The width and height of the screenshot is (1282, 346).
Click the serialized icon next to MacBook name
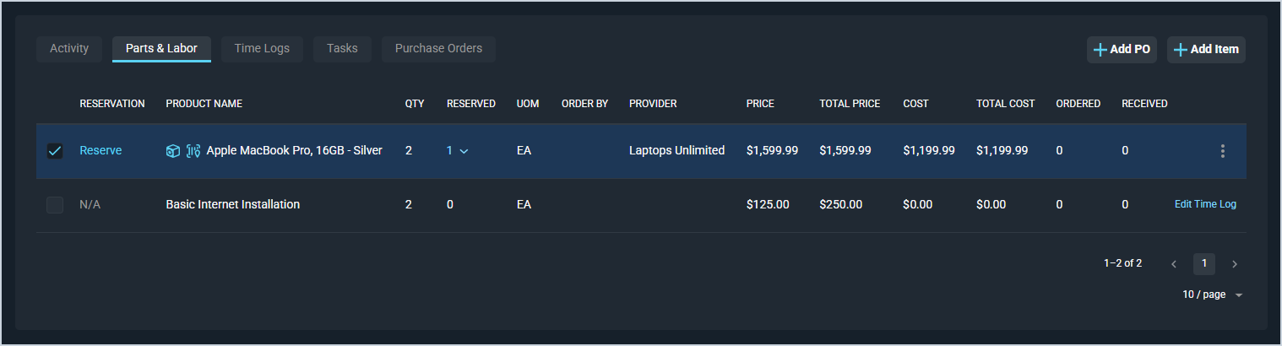click(193, 151)
